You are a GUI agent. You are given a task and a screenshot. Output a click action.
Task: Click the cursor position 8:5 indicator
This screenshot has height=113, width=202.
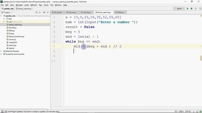pos(176,111)
